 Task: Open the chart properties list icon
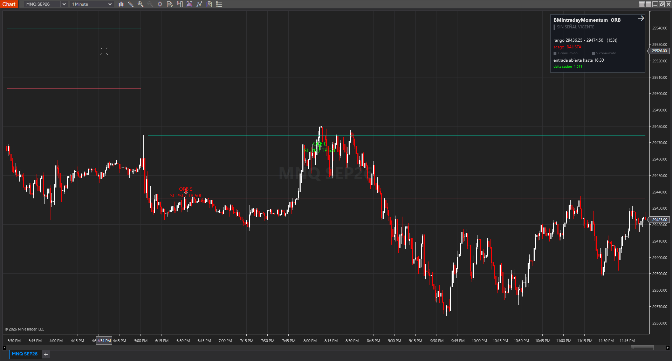tap(219, 4)
